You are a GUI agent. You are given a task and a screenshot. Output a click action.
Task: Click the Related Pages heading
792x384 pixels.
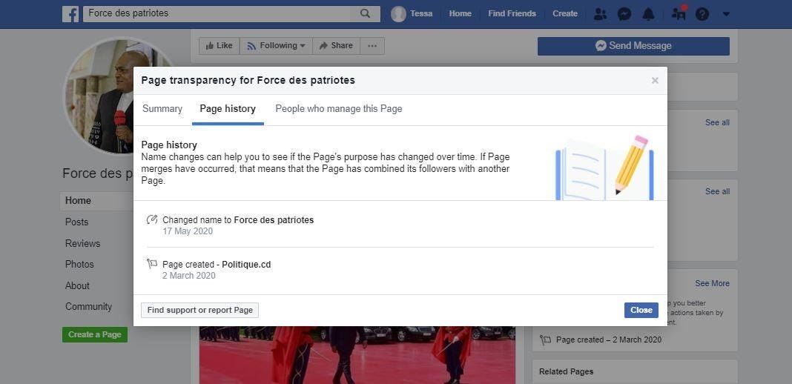coord(567,372)
